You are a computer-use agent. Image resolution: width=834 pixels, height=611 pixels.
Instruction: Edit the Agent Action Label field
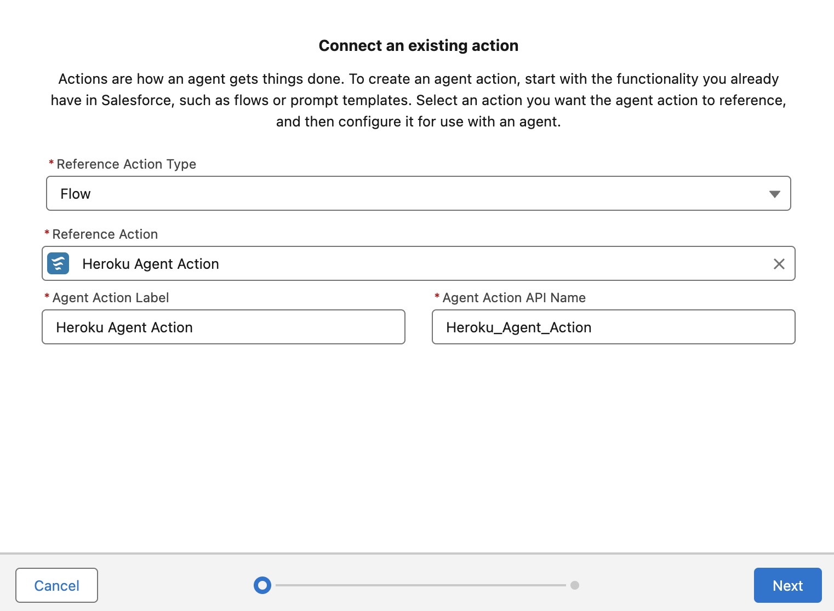224,327
